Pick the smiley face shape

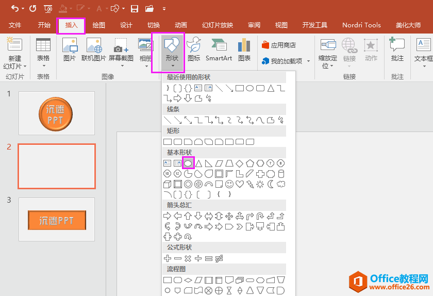point(229,184)
